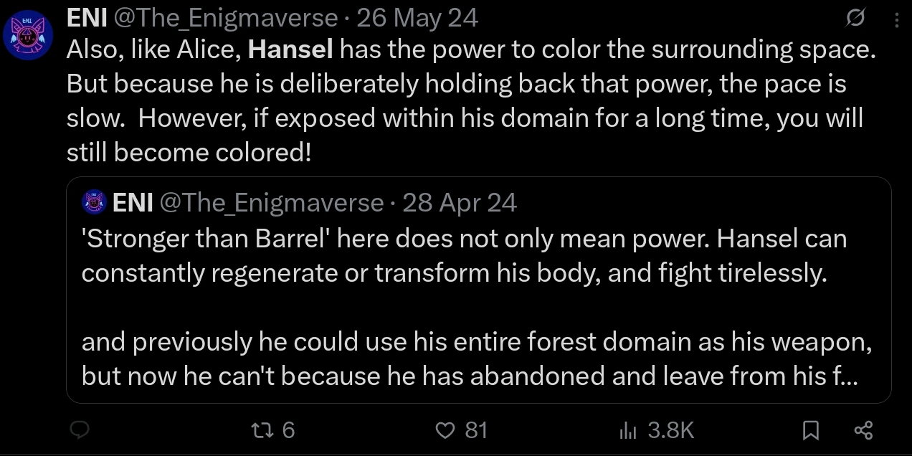This screenshot has width=912, height=456.
Task: Click the @The_Enigmaverse handle in the quoted tweet
Action: [x=272, y=203]
